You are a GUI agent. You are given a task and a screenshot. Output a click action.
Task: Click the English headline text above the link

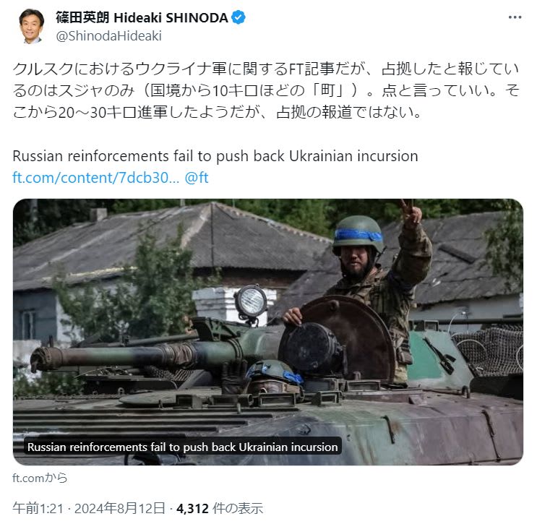point(215,156)
